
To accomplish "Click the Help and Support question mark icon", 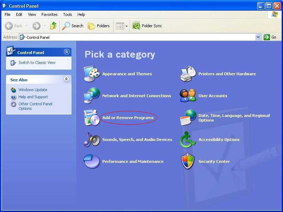I will (x=13, y=97).
